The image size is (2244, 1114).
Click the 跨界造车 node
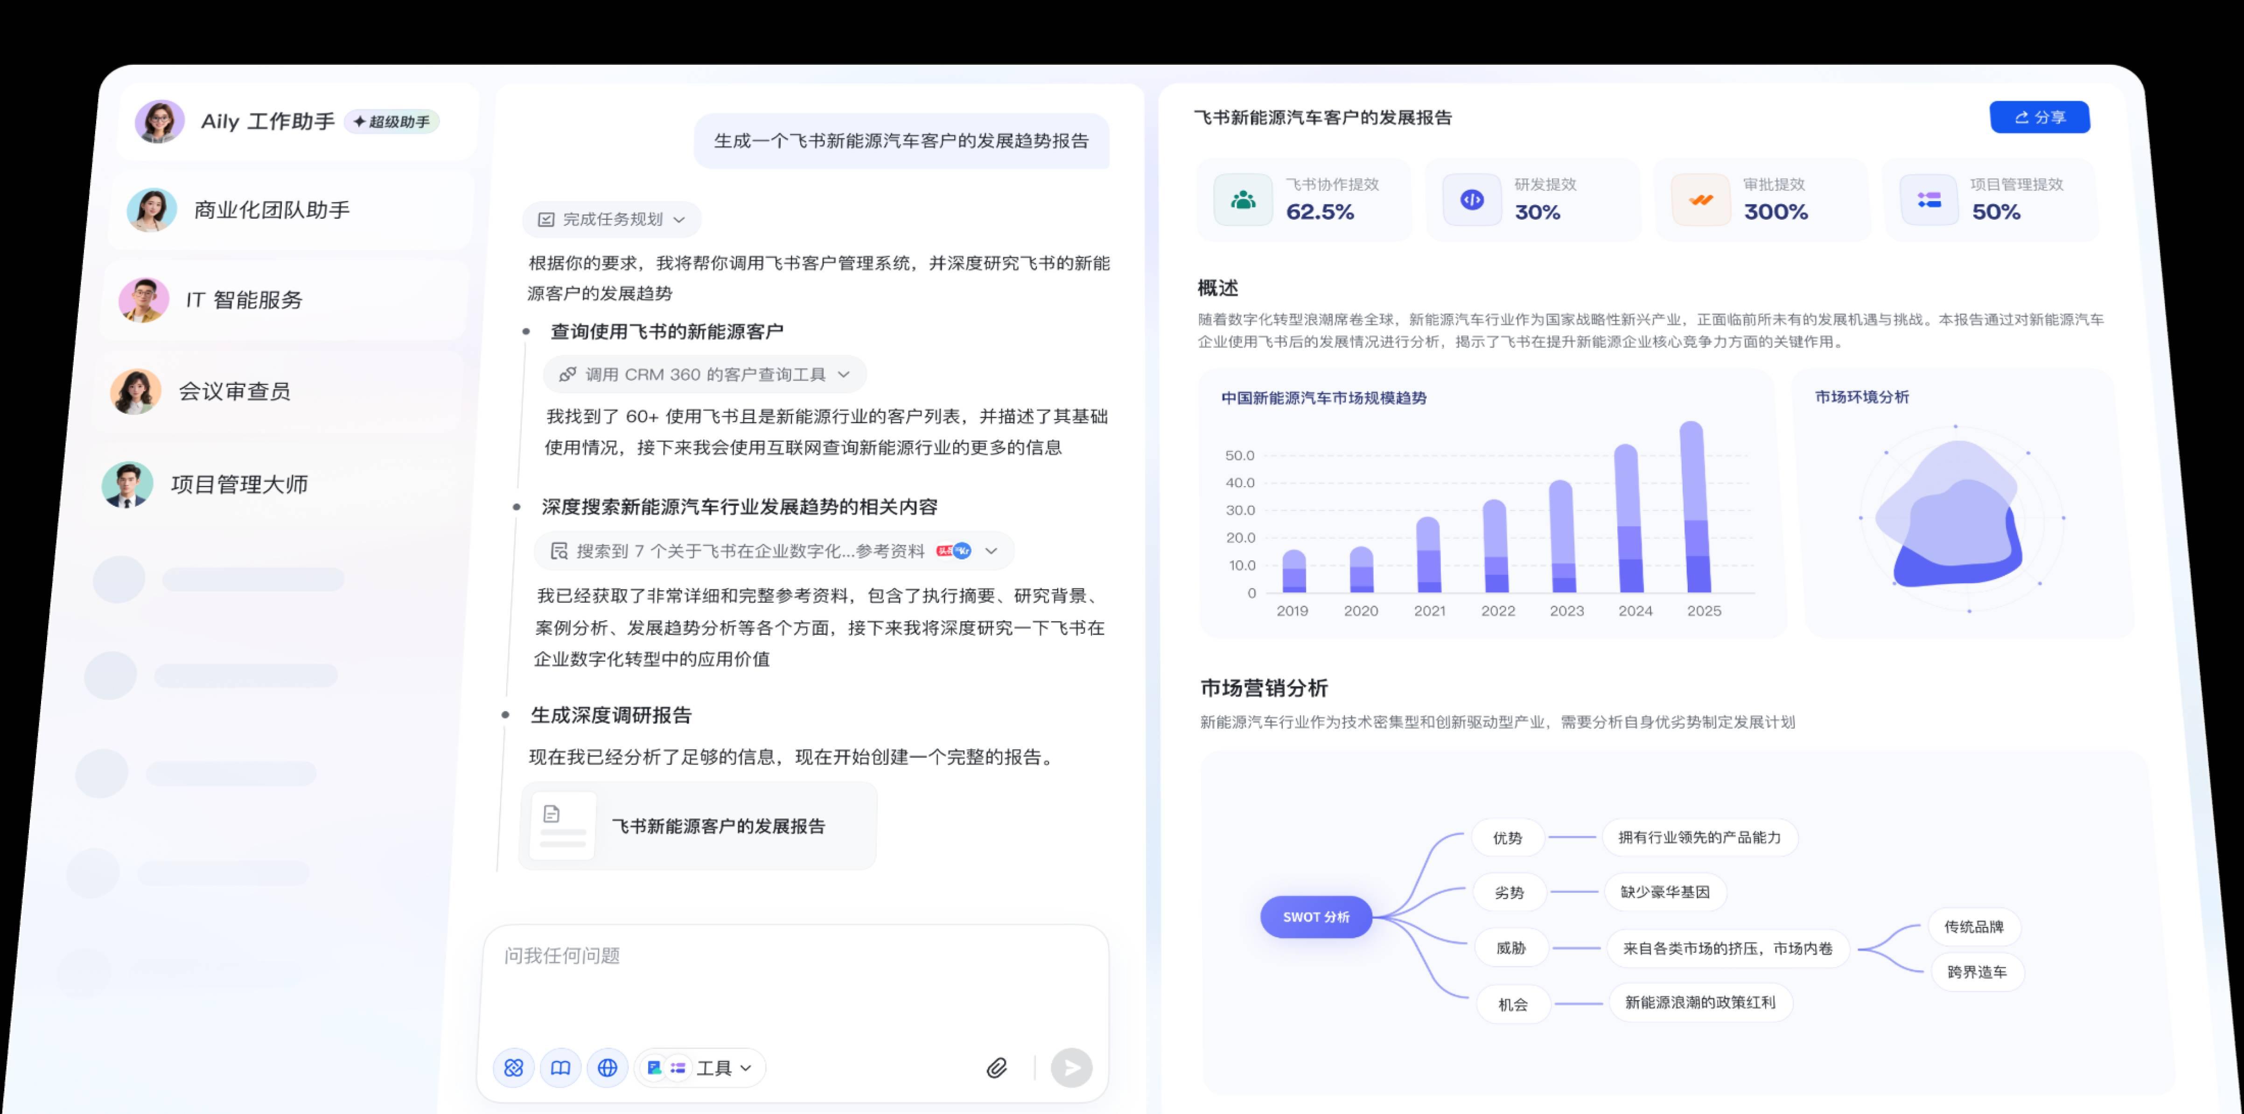pyautogui.click(x=1978, y=972)
